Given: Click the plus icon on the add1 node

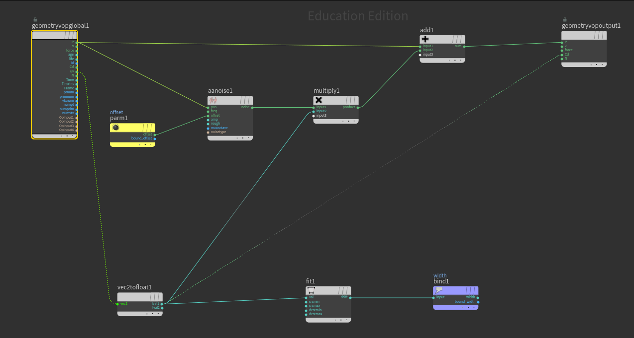Looking at the screenshot, I should [x=425, y=39].
